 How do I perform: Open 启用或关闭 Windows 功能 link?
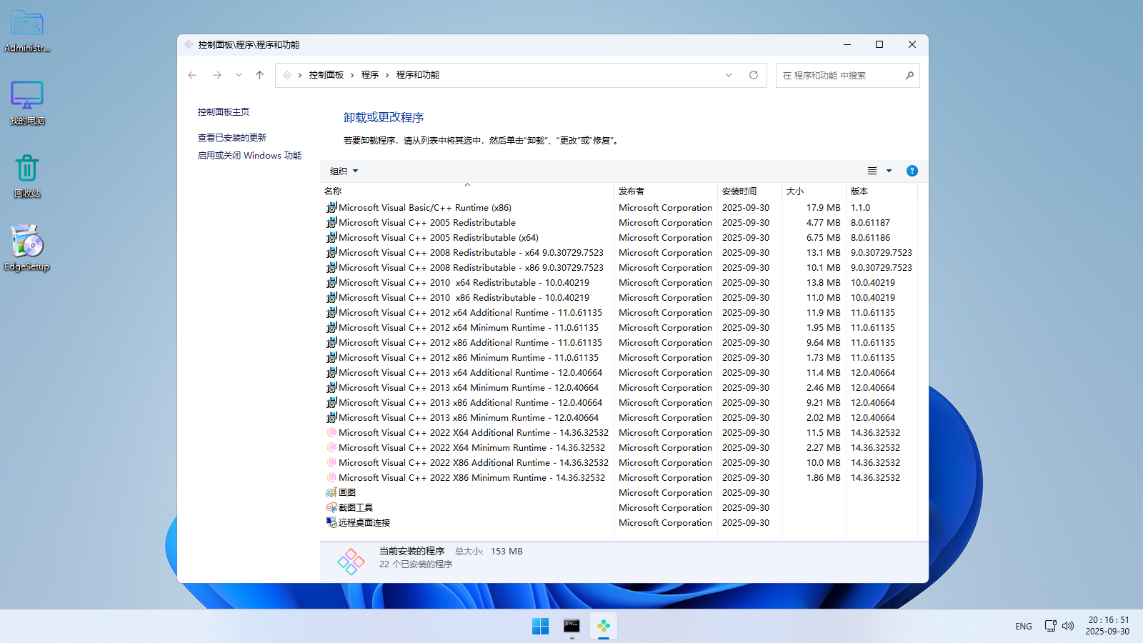coord(249,156)
